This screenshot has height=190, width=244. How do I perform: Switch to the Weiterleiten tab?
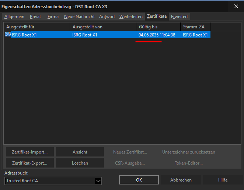click(x=131, y=17)
